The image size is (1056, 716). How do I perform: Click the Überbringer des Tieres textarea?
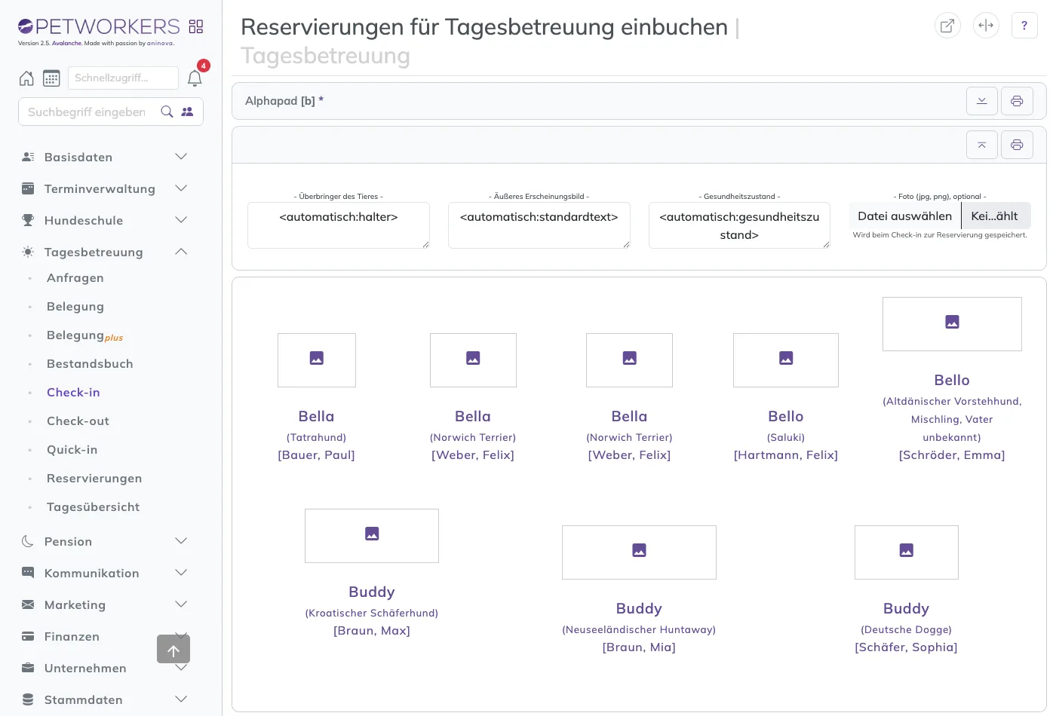339,225
